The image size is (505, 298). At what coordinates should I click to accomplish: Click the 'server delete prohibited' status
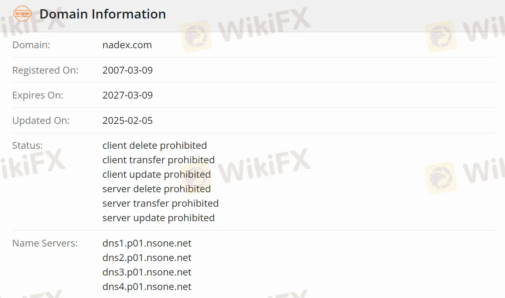(156, 189)
